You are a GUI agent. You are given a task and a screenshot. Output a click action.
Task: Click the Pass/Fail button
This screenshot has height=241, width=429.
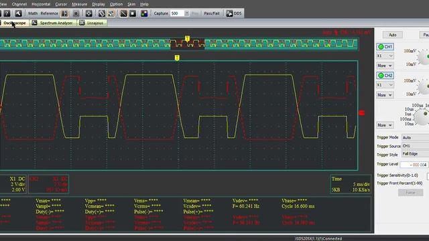tap(212, 13)
